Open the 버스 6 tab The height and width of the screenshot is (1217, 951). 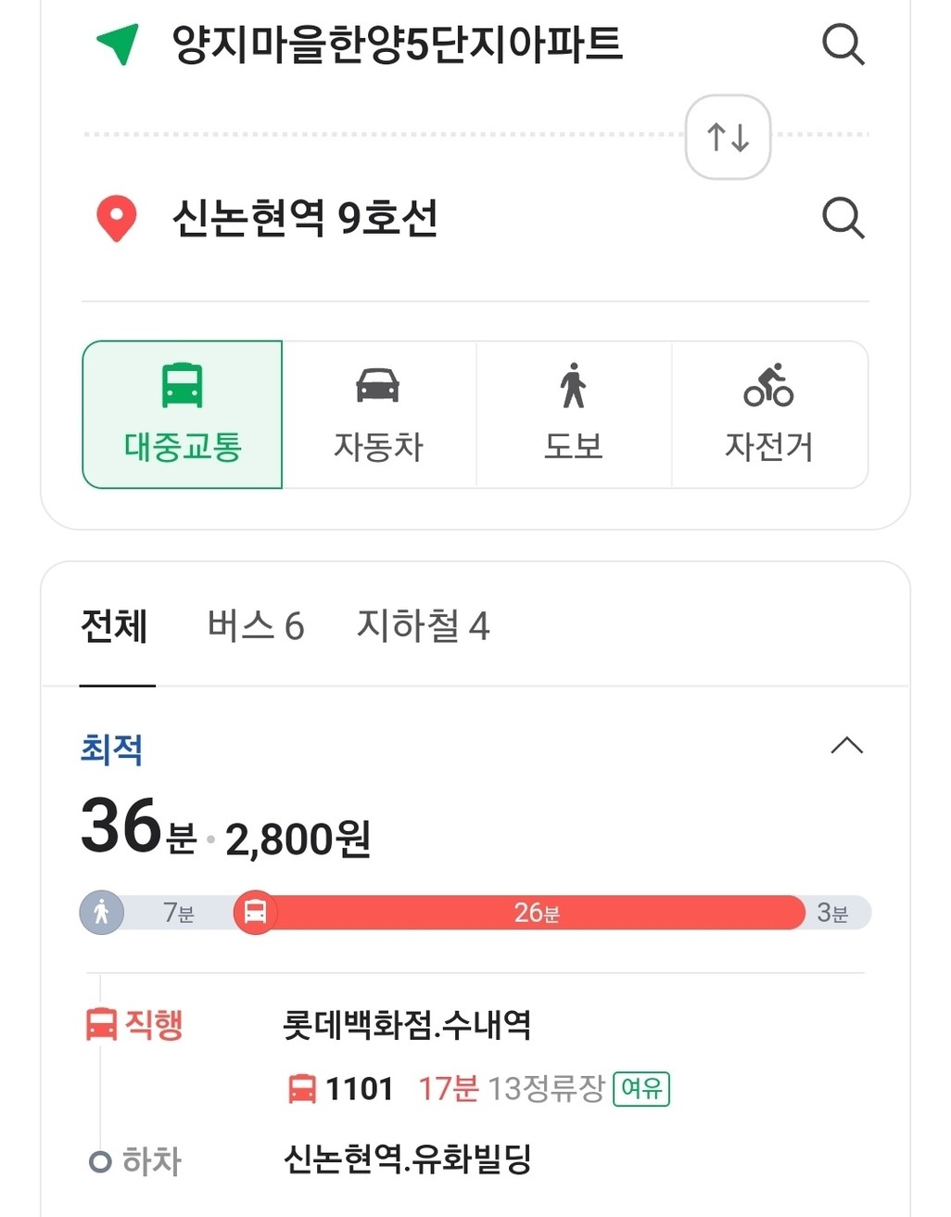(256, 626)
